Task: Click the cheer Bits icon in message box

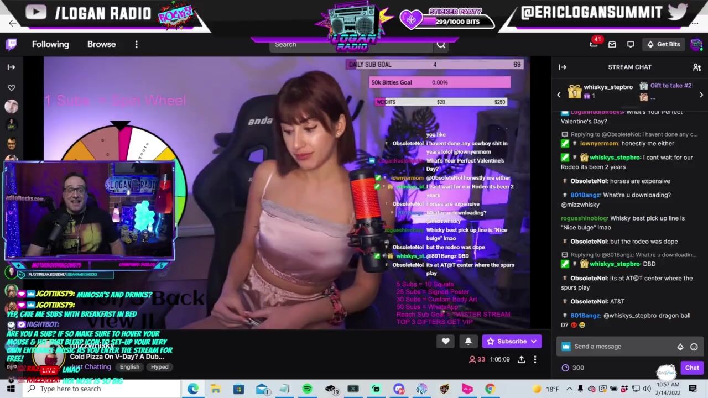Action: (680, 347)
